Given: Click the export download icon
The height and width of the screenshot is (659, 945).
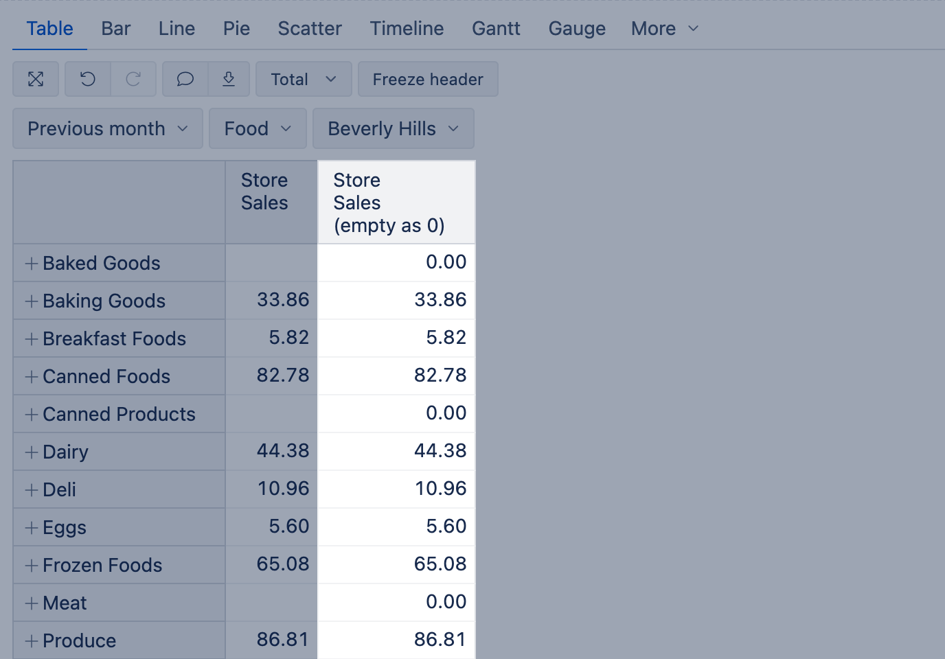Looking at the screenshot, I should click(x=229, y=80).
